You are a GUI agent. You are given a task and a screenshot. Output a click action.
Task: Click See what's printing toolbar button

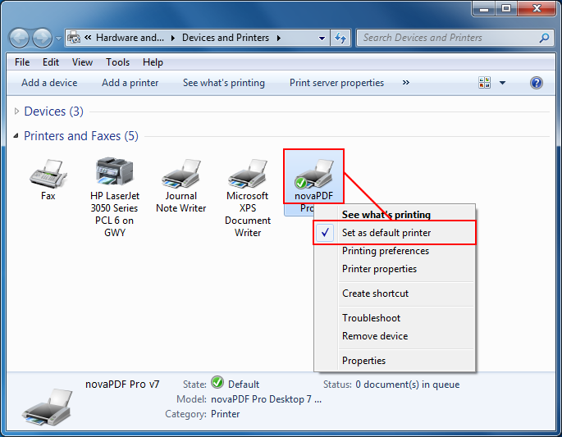point(224,83)
